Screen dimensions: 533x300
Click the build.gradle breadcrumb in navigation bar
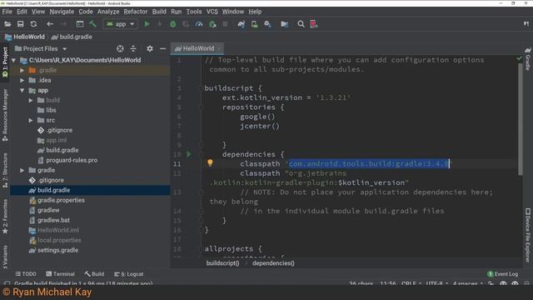[72, 37]
